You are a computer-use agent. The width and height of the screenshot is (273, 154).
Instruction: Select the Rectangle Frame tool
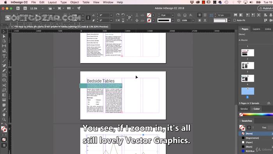coord(4,75)
